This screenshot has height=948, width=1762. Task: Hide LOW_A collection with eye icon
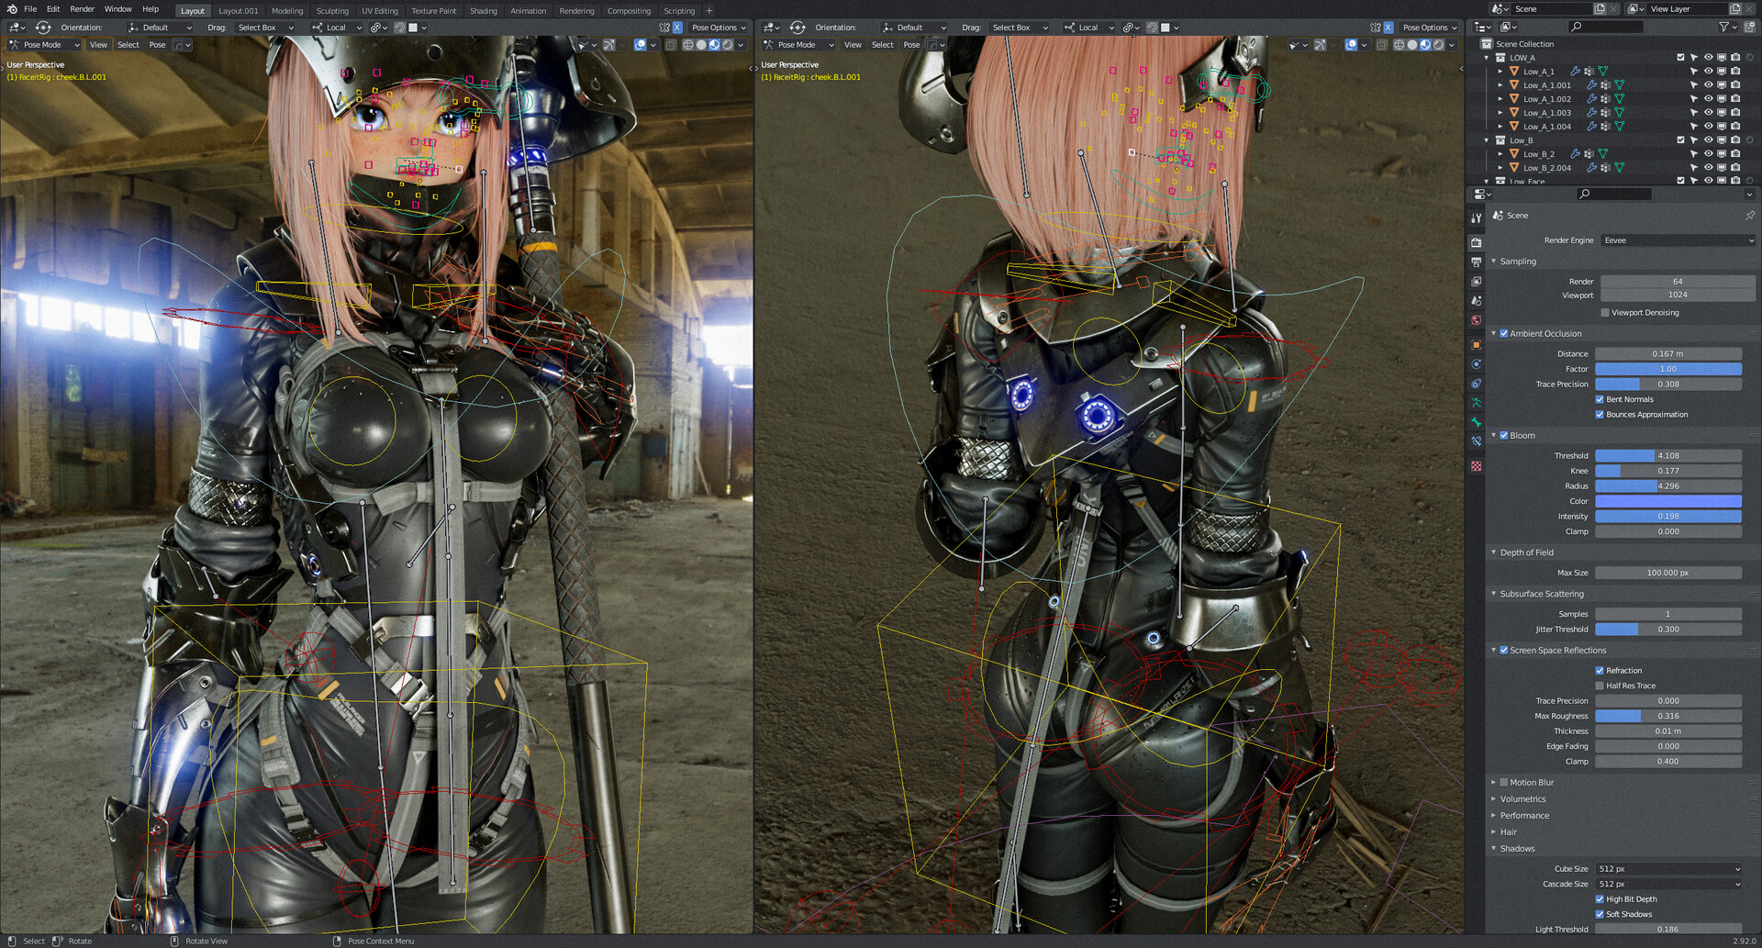tap(1708, 57)
